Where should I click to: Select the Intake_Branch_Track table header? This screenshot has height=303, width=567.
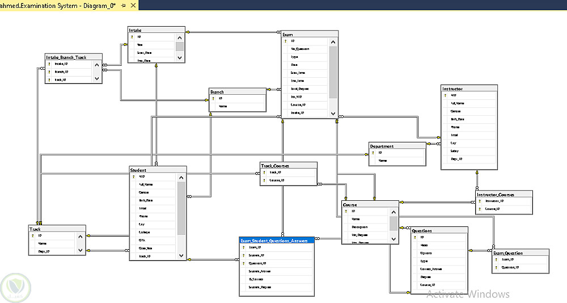(73, 57)
